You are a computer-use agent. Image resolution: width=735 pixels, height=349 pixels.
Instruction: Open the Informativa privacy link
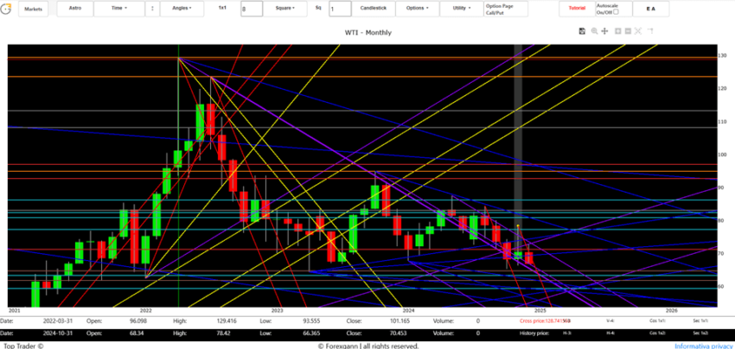(705, 346)
